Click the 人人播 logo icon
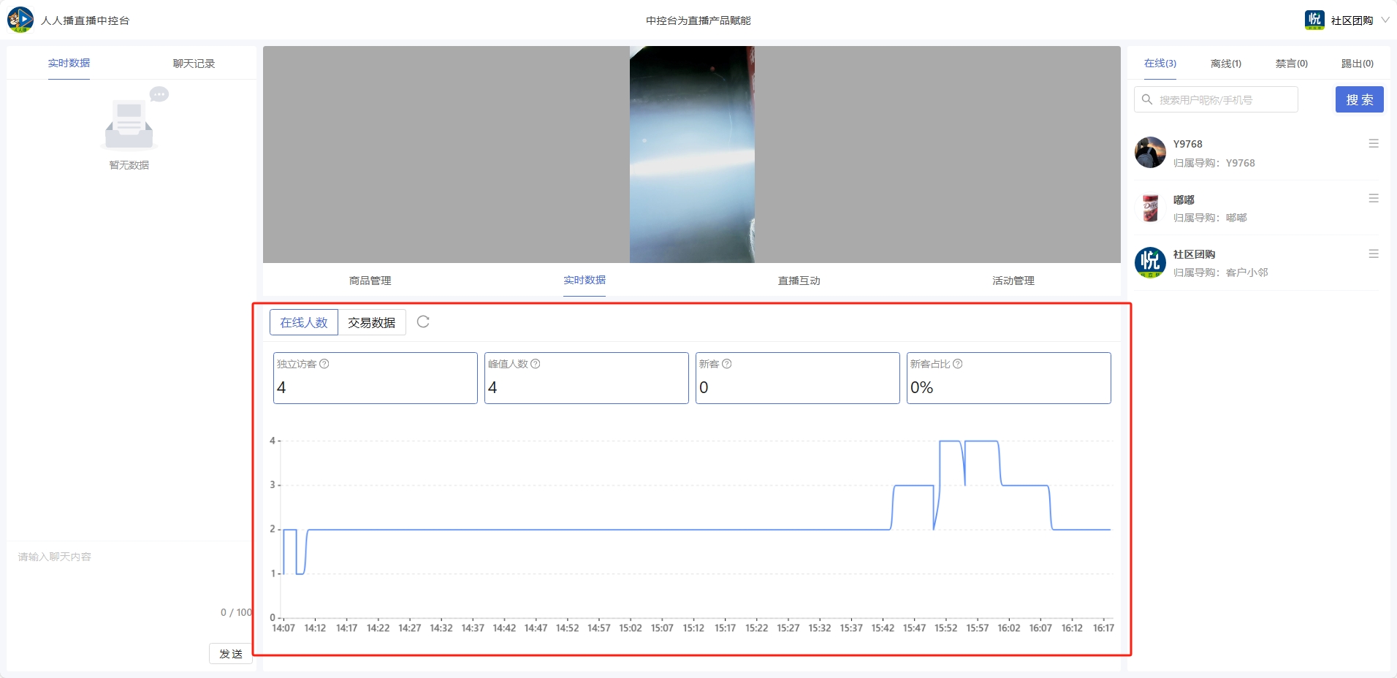Viewport: 1397px width, 678px height. click(20, 20)
